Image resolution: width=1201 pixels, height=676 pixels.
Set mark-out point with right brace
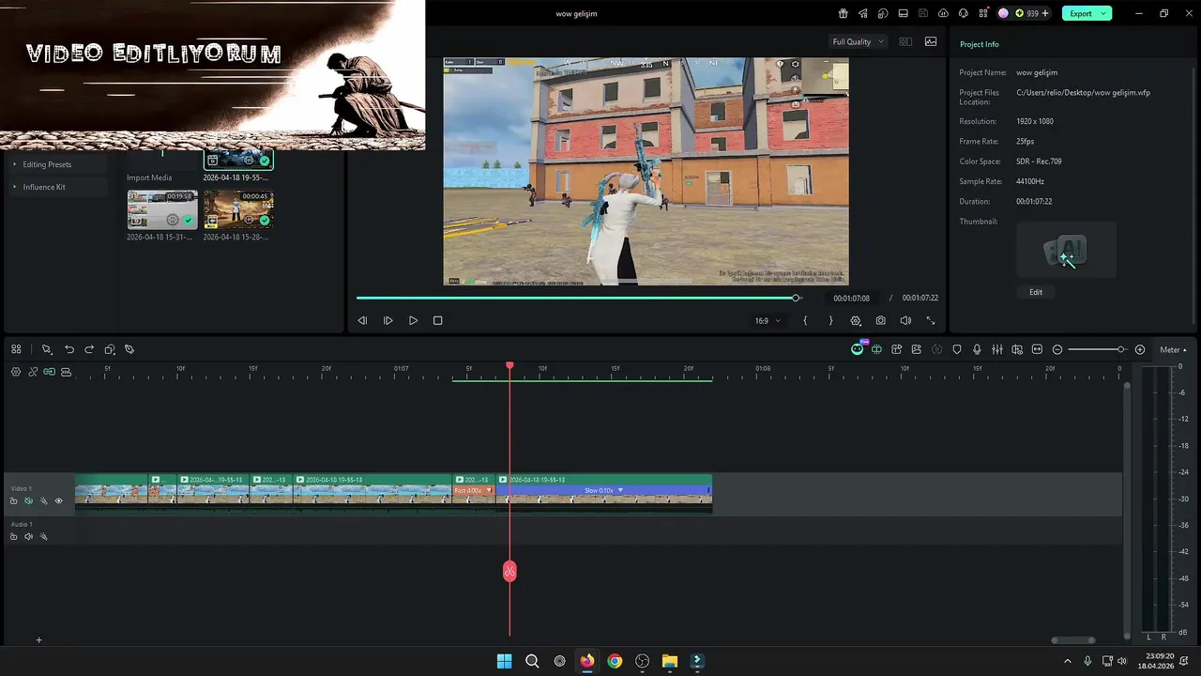(x=830, y=320)
